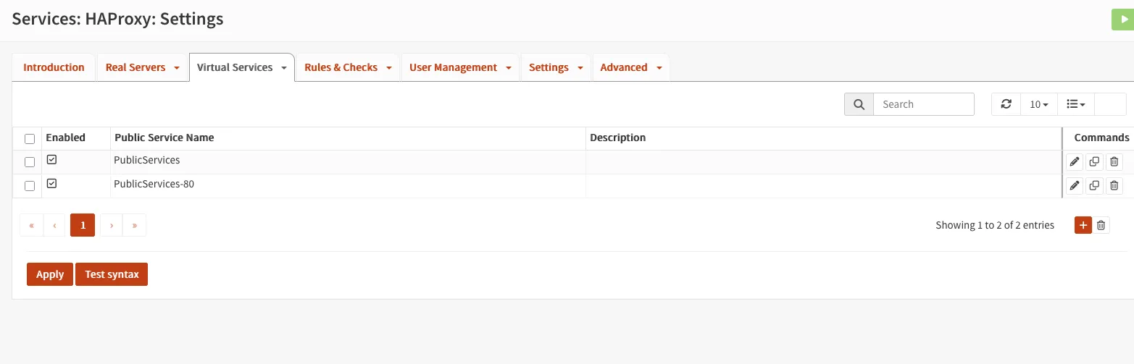Delete the PublicServices row using trash icon
Viewport: 1134px width, 364px height.
pyautogui.click(x=1114, y=162)
